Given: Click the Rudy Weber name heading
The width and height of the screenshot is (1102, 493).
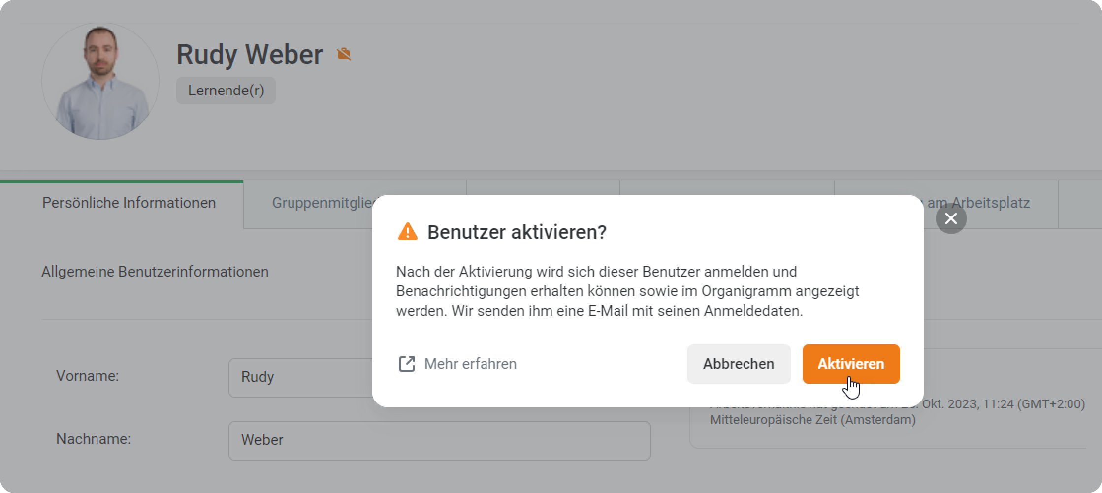Looking at the screenshot, I should point(250,54).
